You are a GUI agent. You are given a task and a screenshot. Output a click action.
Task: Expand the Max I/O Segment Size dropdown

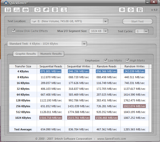point(105,31)
